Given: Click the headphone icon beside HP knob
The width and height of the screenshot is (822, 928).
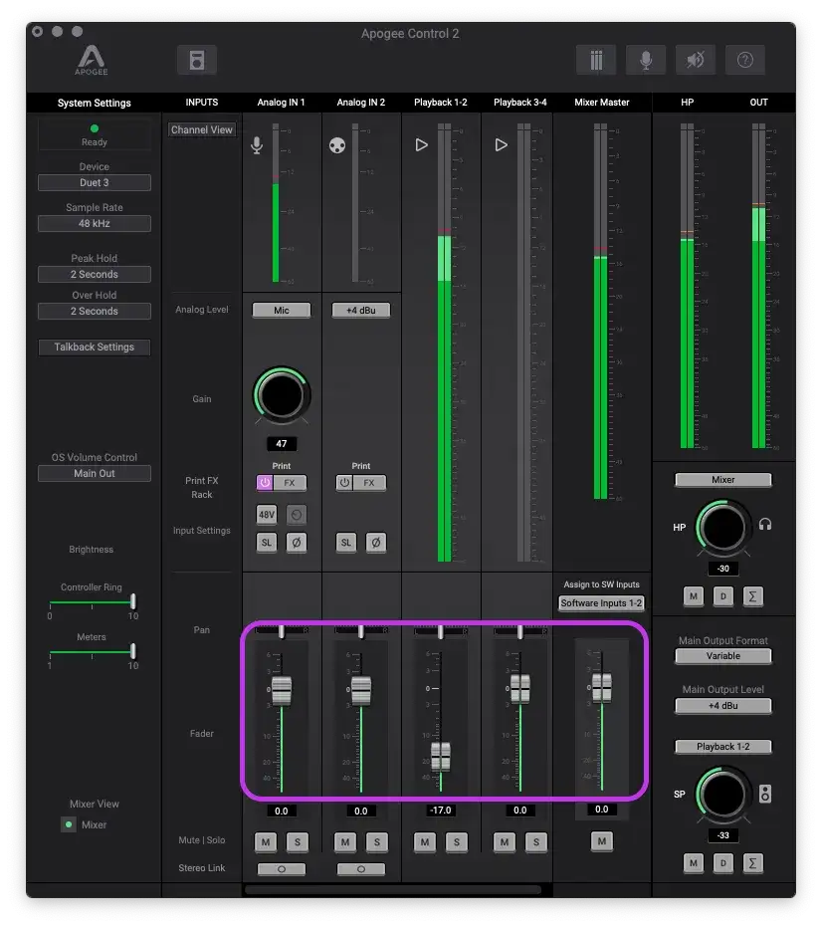Looking at the screenshot, I should coord(765,525).
